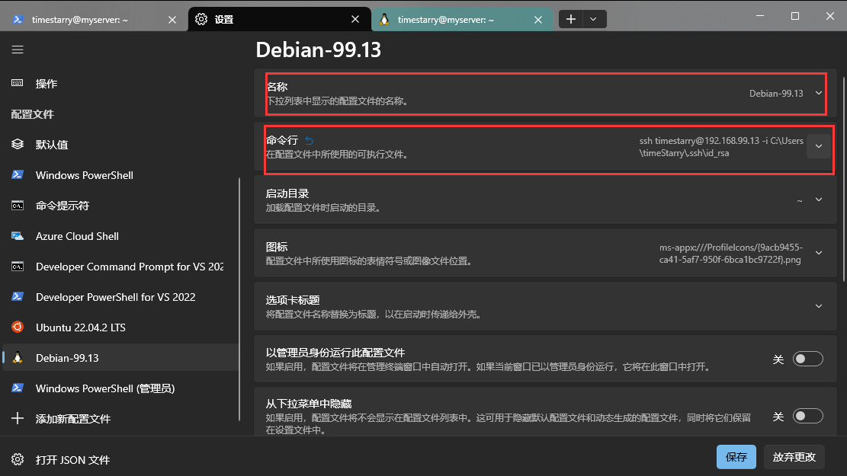This screenshot has width=847, height=476.
Task: Click the Azure Cloud Shell icon
Action: (x=18, y=236)
